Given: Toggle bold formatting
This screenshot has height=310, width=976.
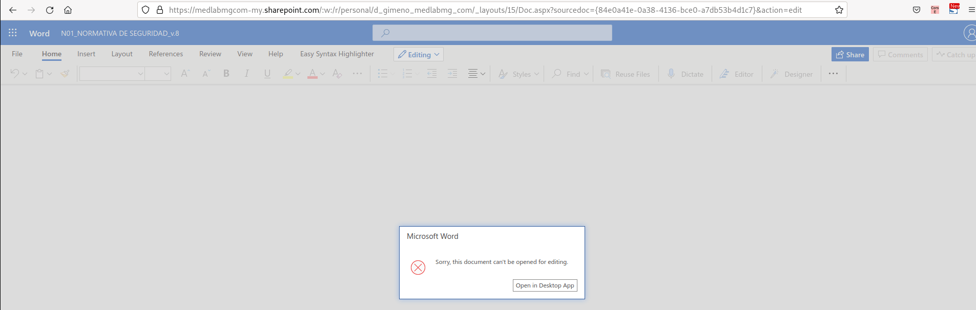Looking at the screenshot, I should click(226, 74).
